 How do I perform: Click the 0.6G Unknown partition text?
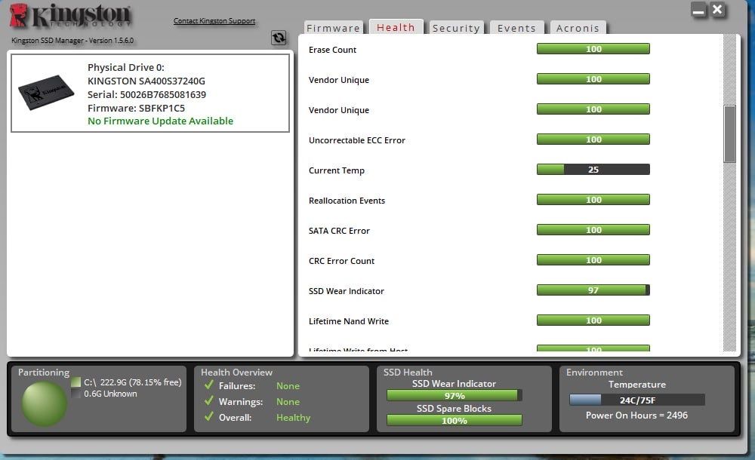point(110,394)
